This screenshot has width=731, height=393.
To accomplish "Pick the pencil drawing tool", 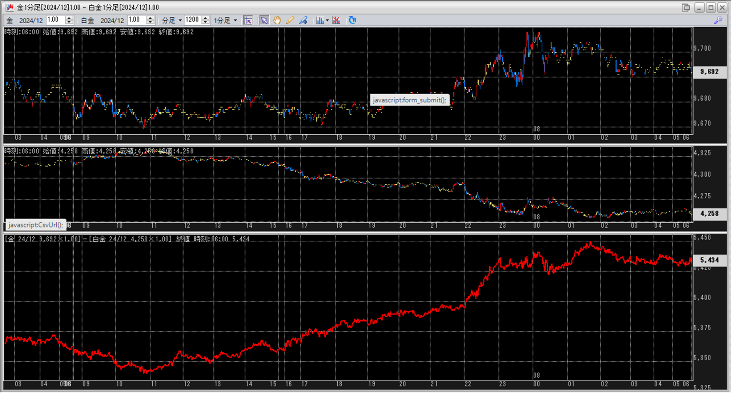I will coord(290,20).
